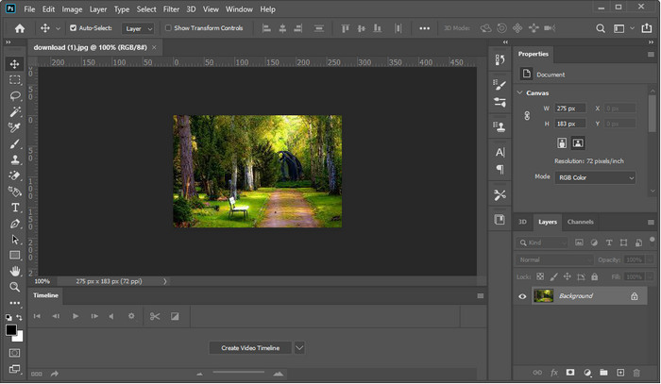Open the Window menu
This screenshot has height=384, width=661.
[239, 8]
